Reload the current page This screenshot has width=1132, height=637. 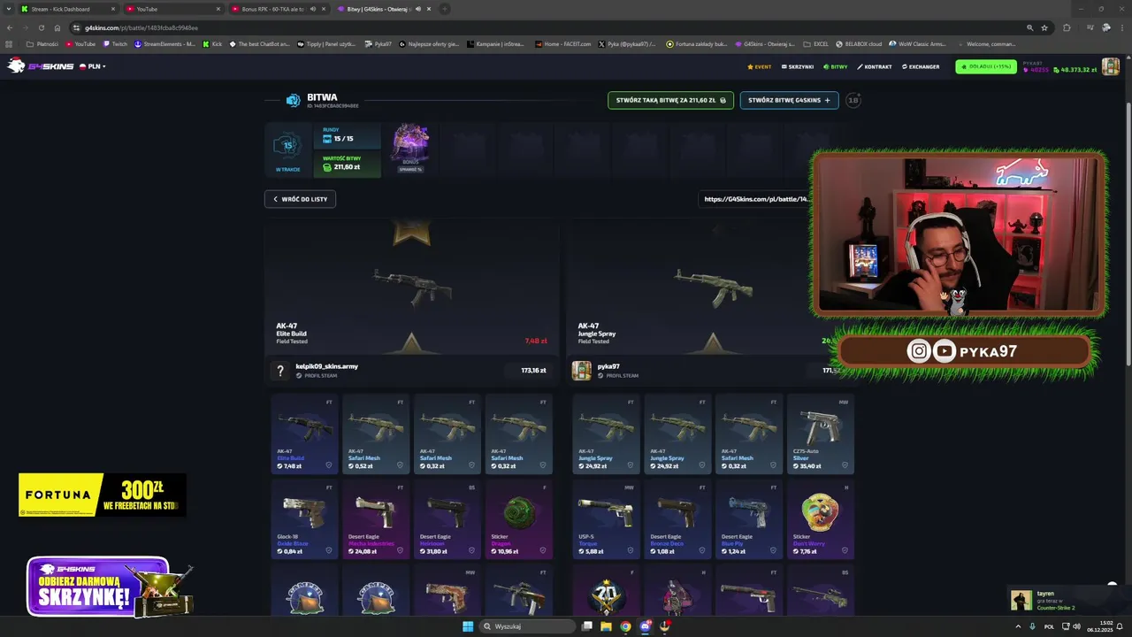(x=42, y=27)
